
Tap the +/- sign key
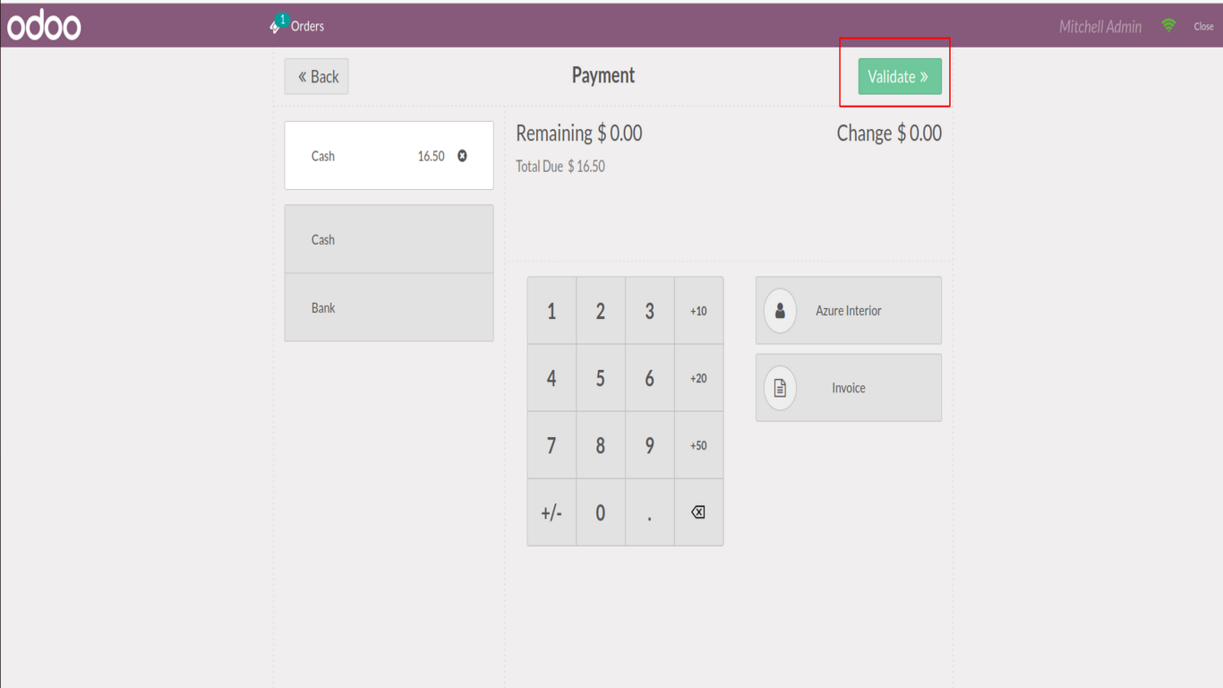[x=552, y=512]
